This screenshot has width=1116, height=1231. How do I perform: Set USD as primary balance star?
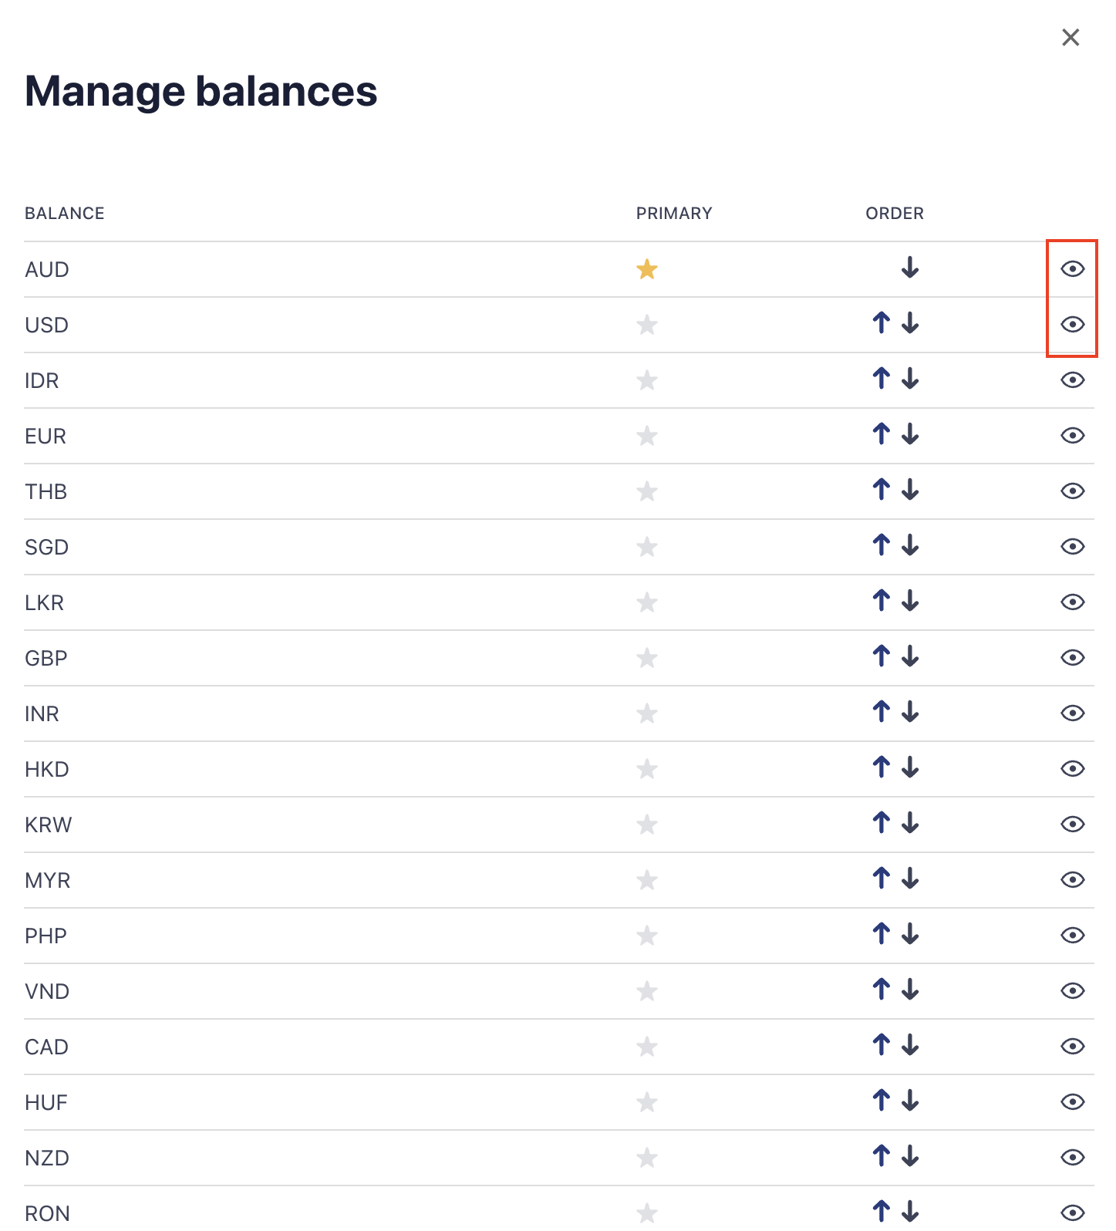pyautogui.click(x=646, y=325)
